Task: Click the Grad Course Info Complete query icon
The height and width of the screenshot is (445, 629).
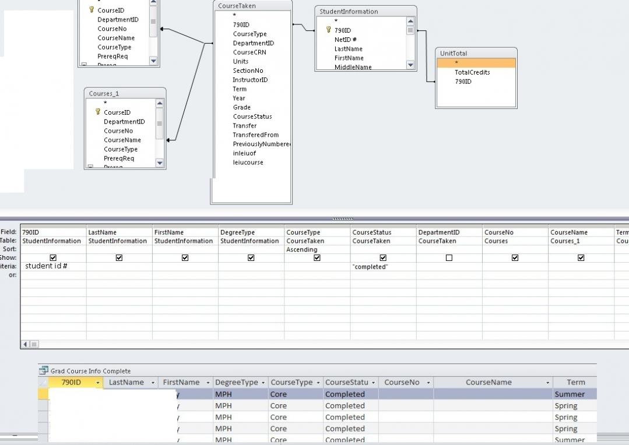Action: click(43, 371)
